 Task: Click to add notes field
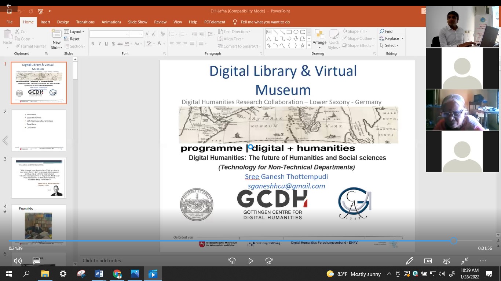pos(102,261)
